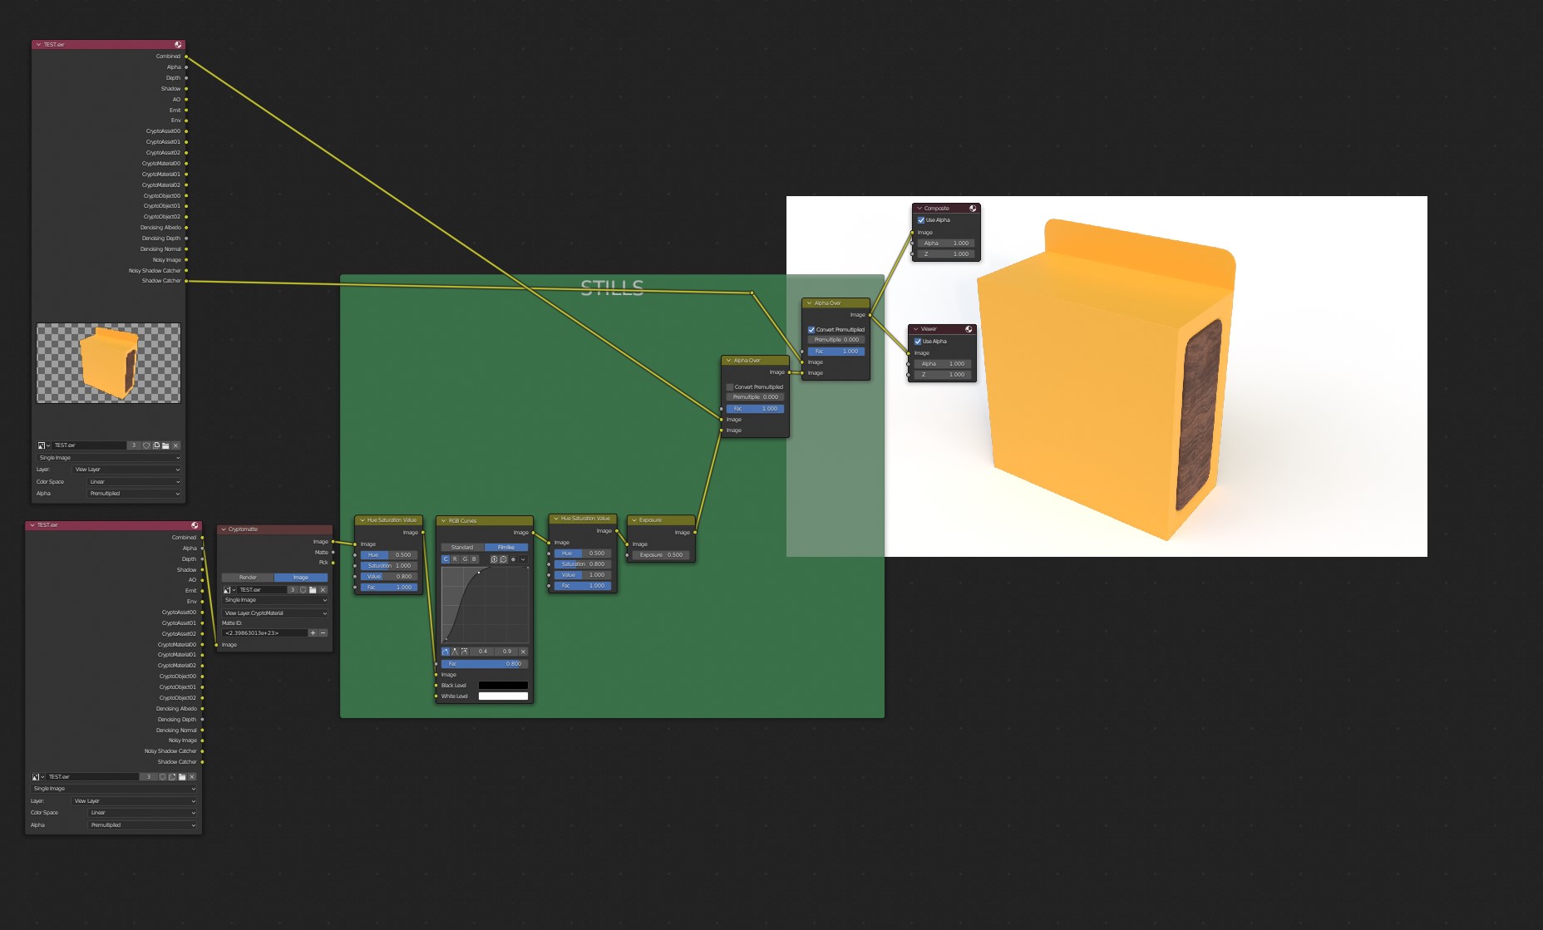The image size is (1543, 930).
Task: Open Single Image dropdown in Cryptomatte node
Action: tap(275, 600)
